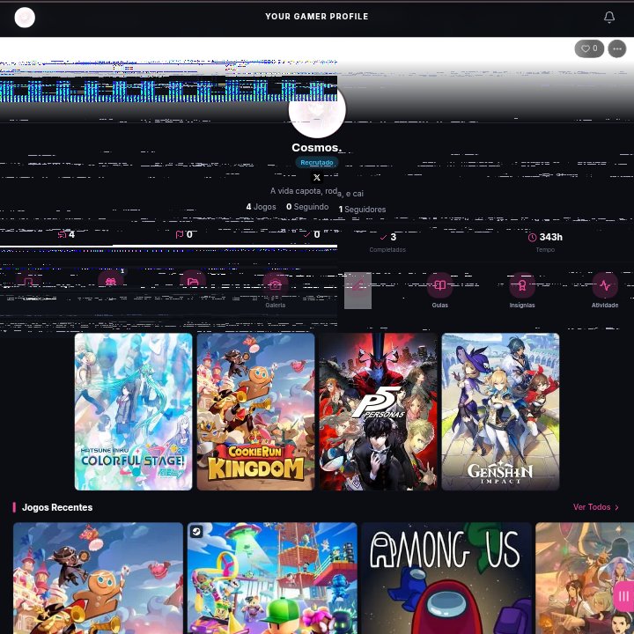Screen dimensions: 634x634
Task: Click the Jogos Recentes section heading
Action: (x=57, y=507)
